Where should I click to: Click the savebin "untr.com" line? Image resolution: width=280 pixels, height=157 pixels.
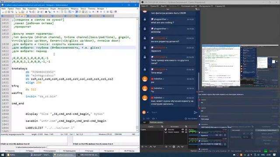coord(66,121)
